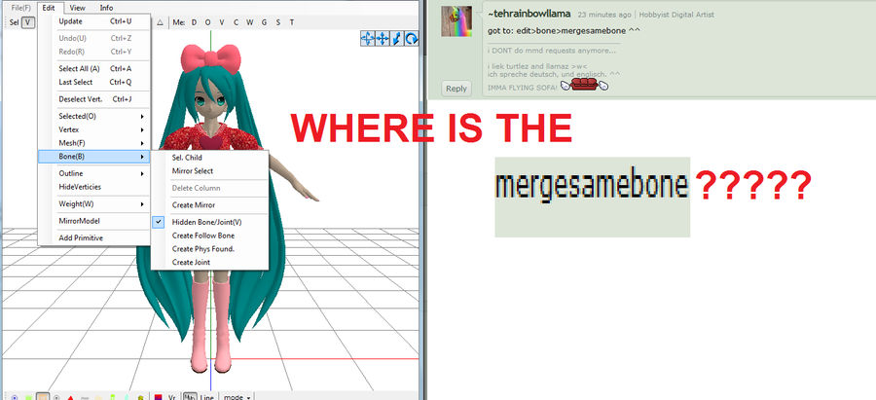Close the open Edit menu

[50, 8]
